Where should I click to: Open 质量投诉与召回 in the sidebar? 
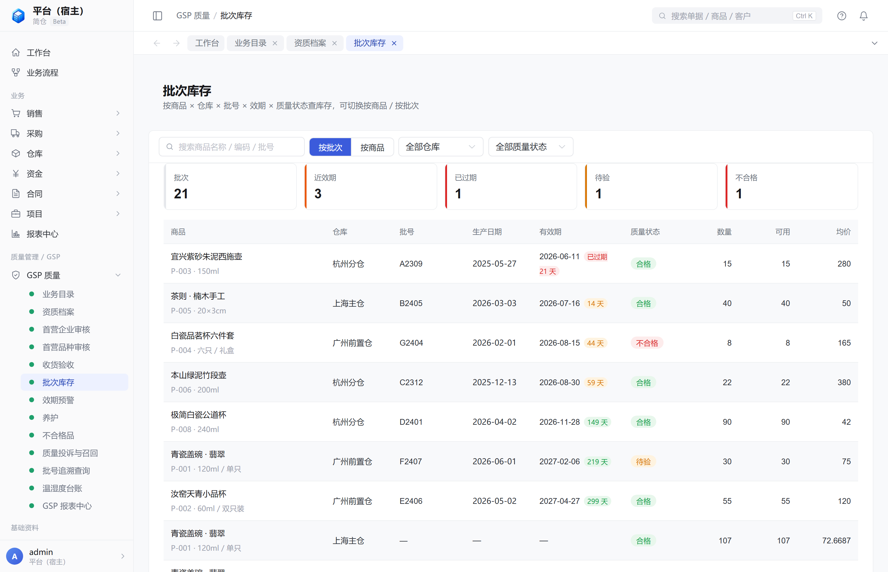74,453
